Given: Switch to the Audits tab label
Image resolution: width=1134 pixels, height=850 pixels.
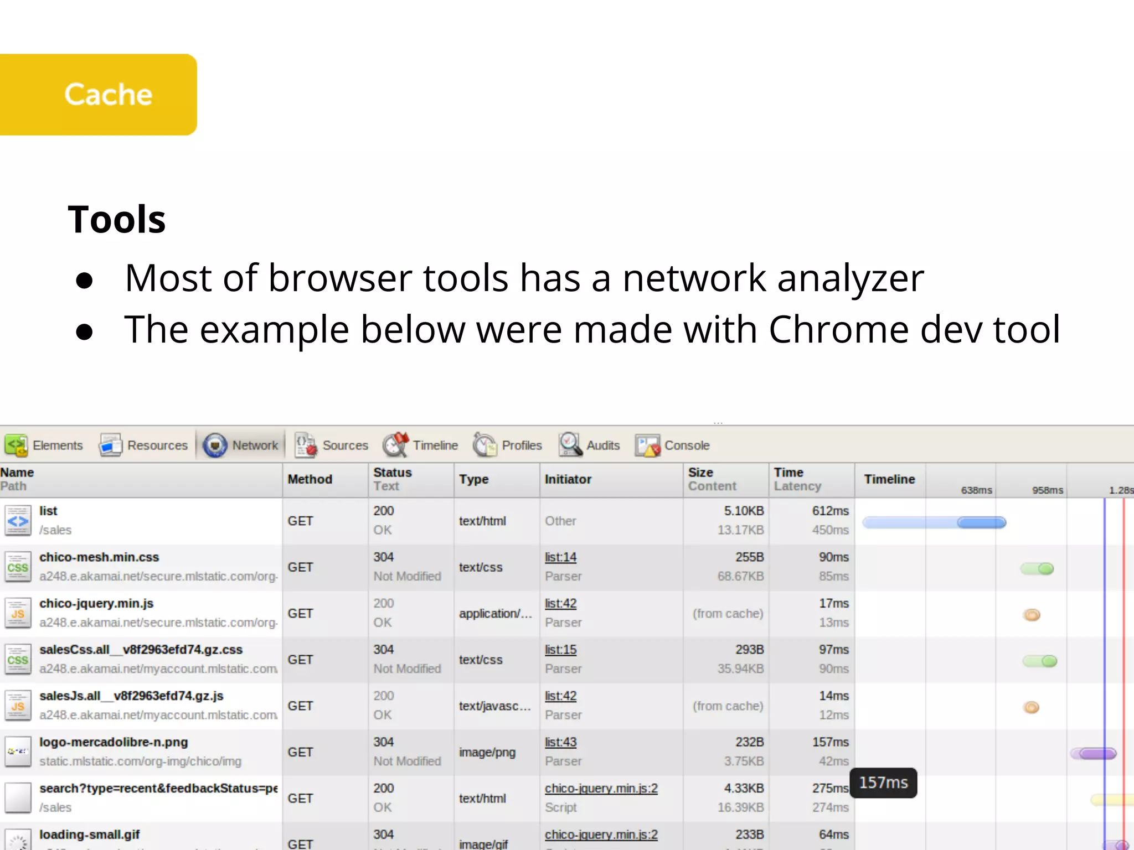Looking at the screenshot, I should click(603, 445).
